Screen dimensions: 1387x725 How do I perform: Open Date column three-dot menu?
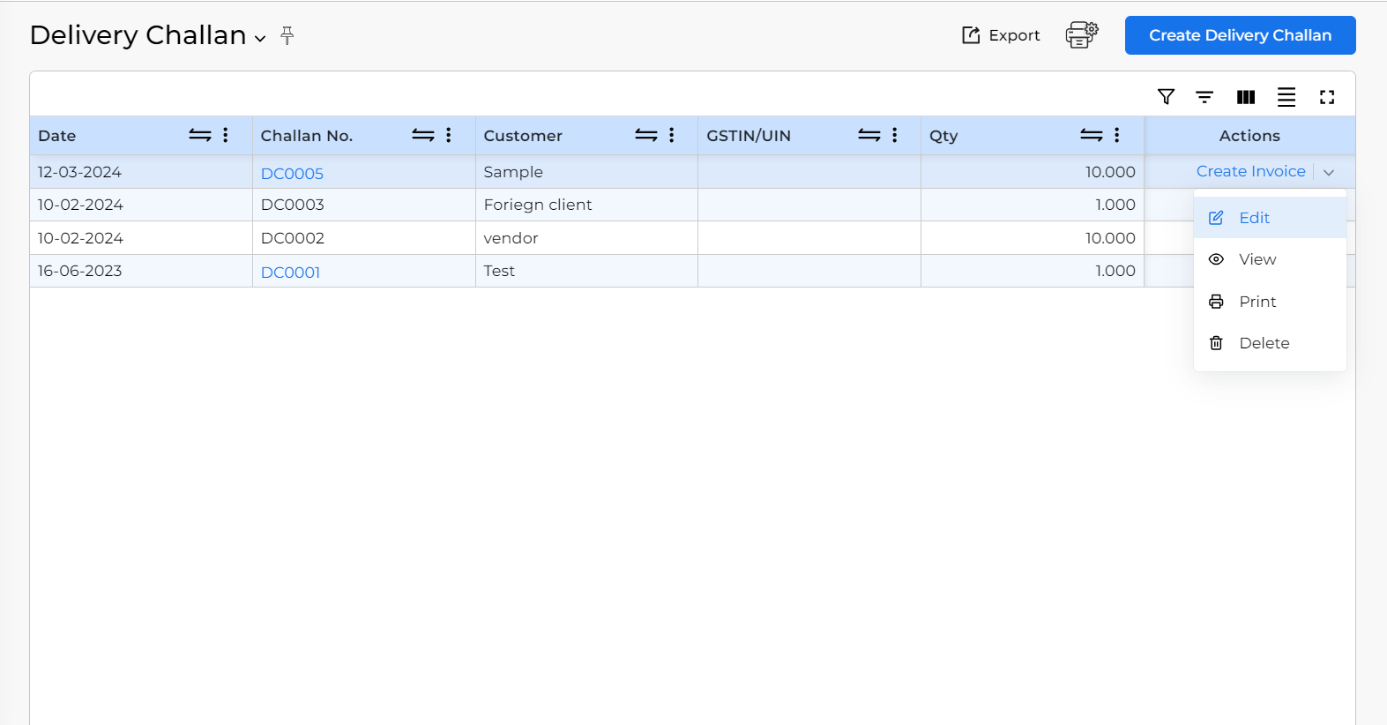coord(226,135)
